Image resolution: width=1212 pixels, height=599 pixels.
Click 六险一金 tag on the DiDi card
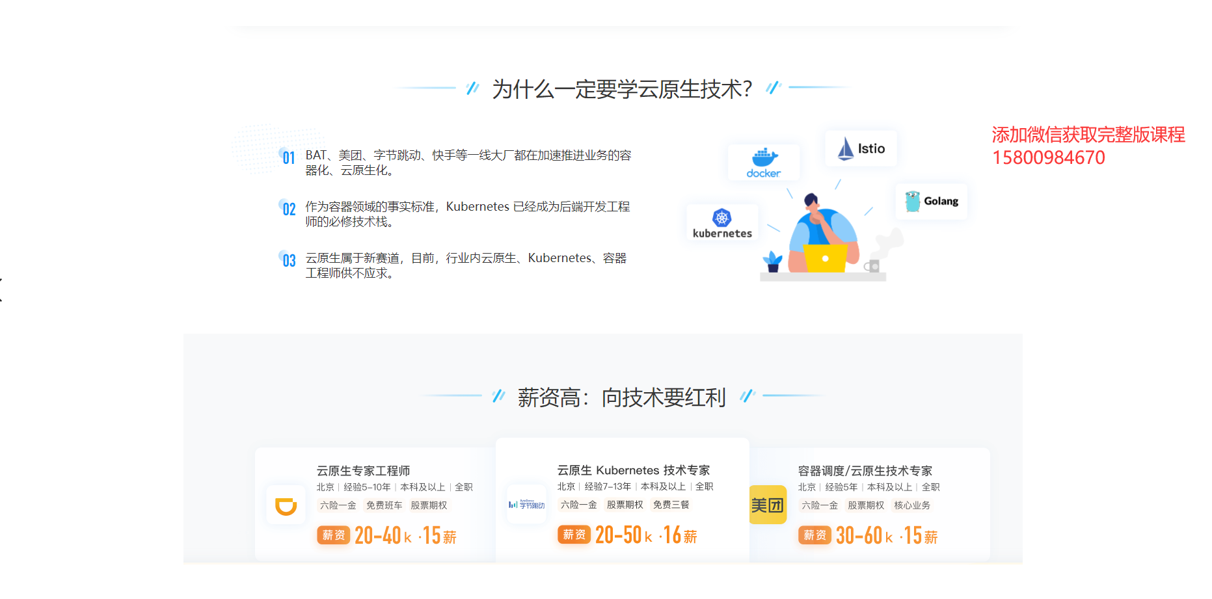pos(338,505)
